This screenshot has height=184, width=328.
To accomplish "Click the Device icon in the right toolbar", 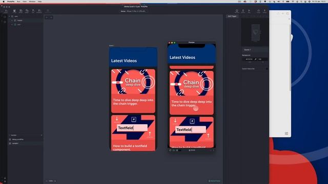I will [x=243, y=11].
